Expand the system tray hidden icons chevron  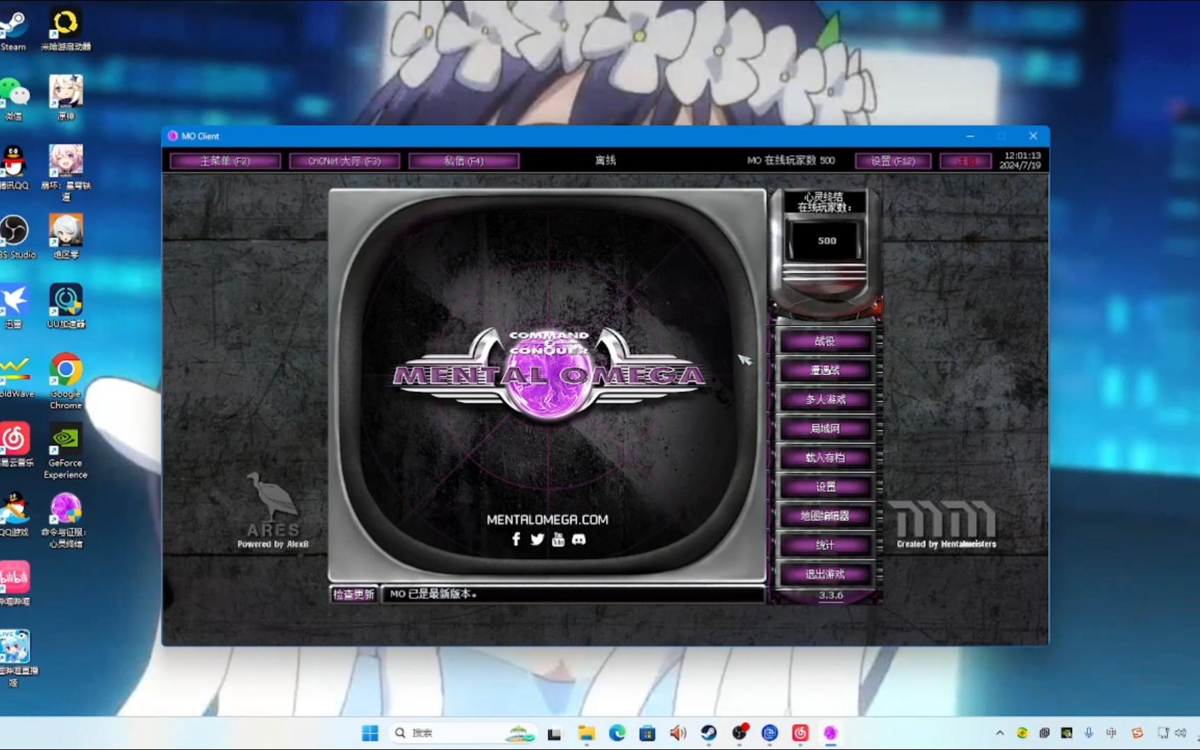pyautogui.click(x=1000, y=733)
